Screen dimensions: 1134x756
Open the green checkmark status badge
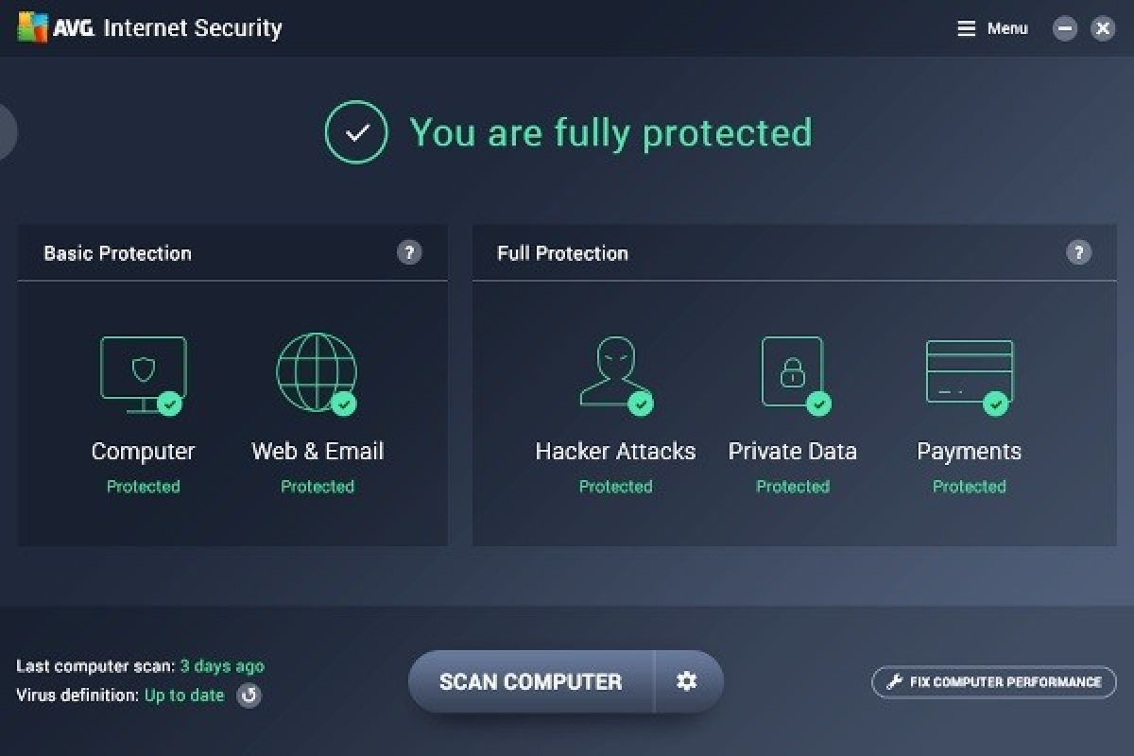(x=355, y=133)
